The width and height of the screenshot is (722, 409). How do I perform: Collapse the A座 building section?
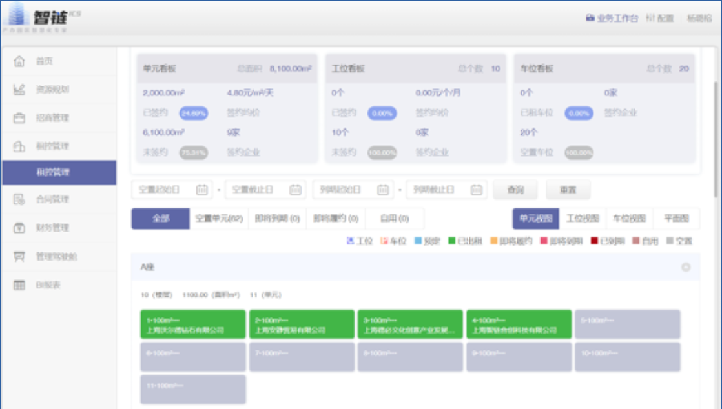click(x=686, y=267)
